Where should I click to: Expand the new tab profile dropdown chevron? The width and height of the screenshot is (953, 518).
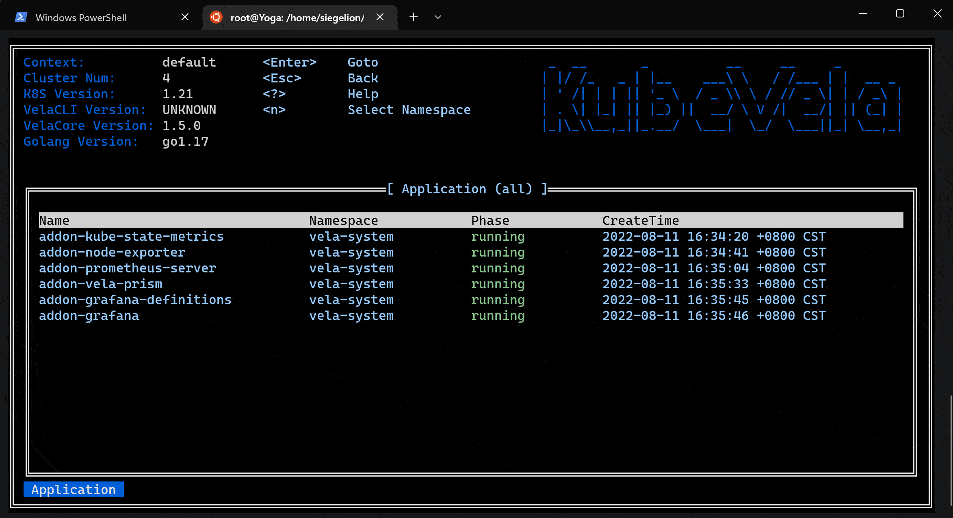[438, 17]
